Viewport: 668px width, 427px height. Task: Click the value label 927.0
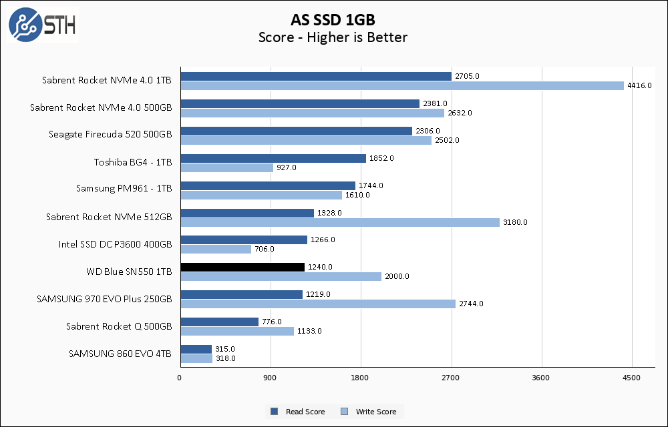287,167
